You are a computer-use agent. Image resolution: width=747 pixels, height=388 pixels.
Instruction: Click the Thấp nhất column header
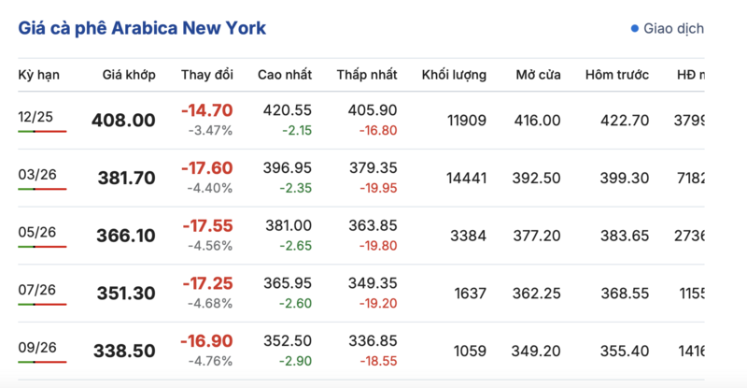click(367, 74)
